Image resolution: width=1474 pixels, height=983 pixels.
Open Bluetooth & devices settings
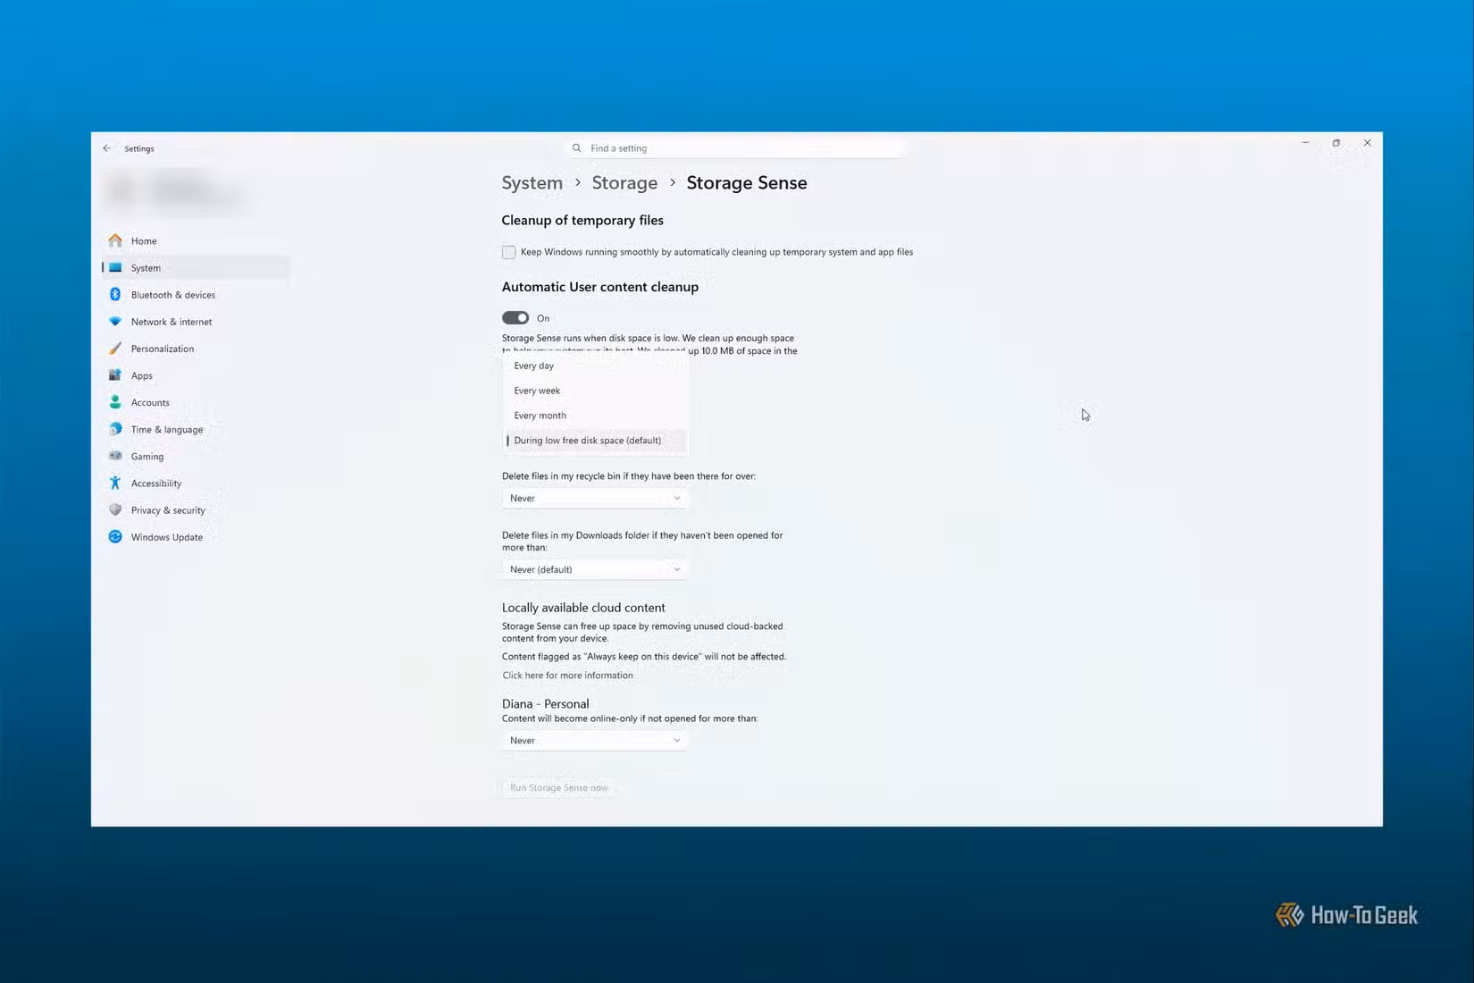point(196,294)
